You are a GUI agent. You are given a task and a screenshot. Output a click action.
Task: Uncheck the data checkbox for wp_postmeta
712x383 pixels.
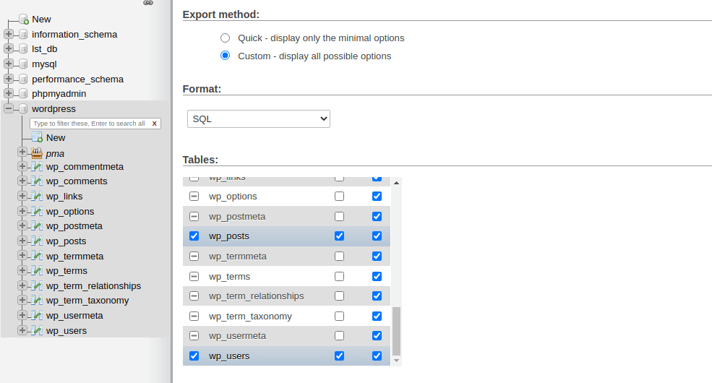(x=377, y=217)
